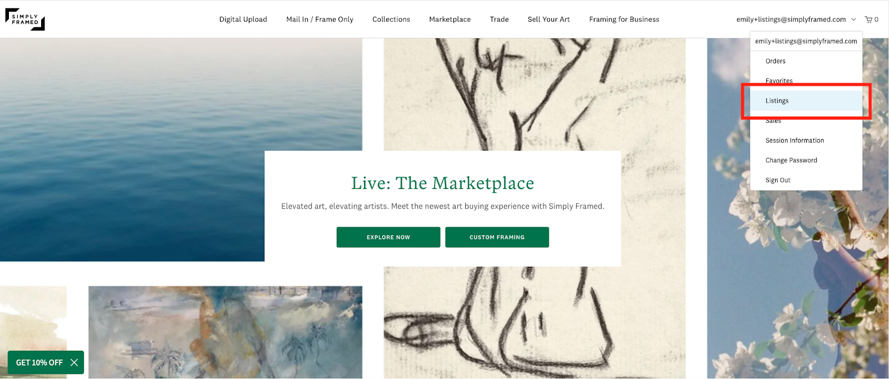Image resolution: width=889 pixels, height=379 pixels.
Task: Click the EXPLORE NOW button
Action: coord(388,237)
